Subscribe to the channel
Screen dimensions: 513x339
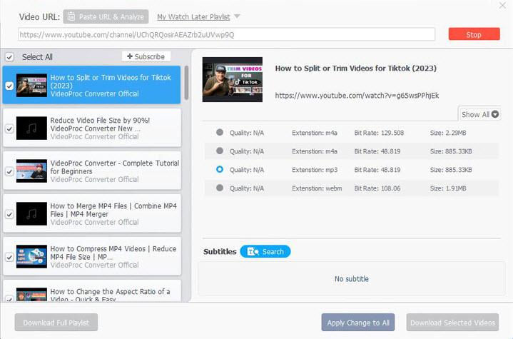click(146, 56)
